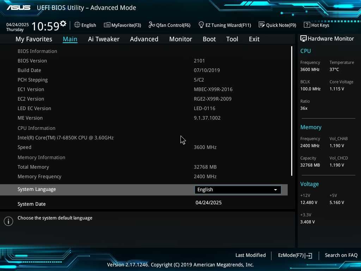Click the +3.3V reading 3.408 V
This screenshot has width=361, height=271.
click(307, 222)
